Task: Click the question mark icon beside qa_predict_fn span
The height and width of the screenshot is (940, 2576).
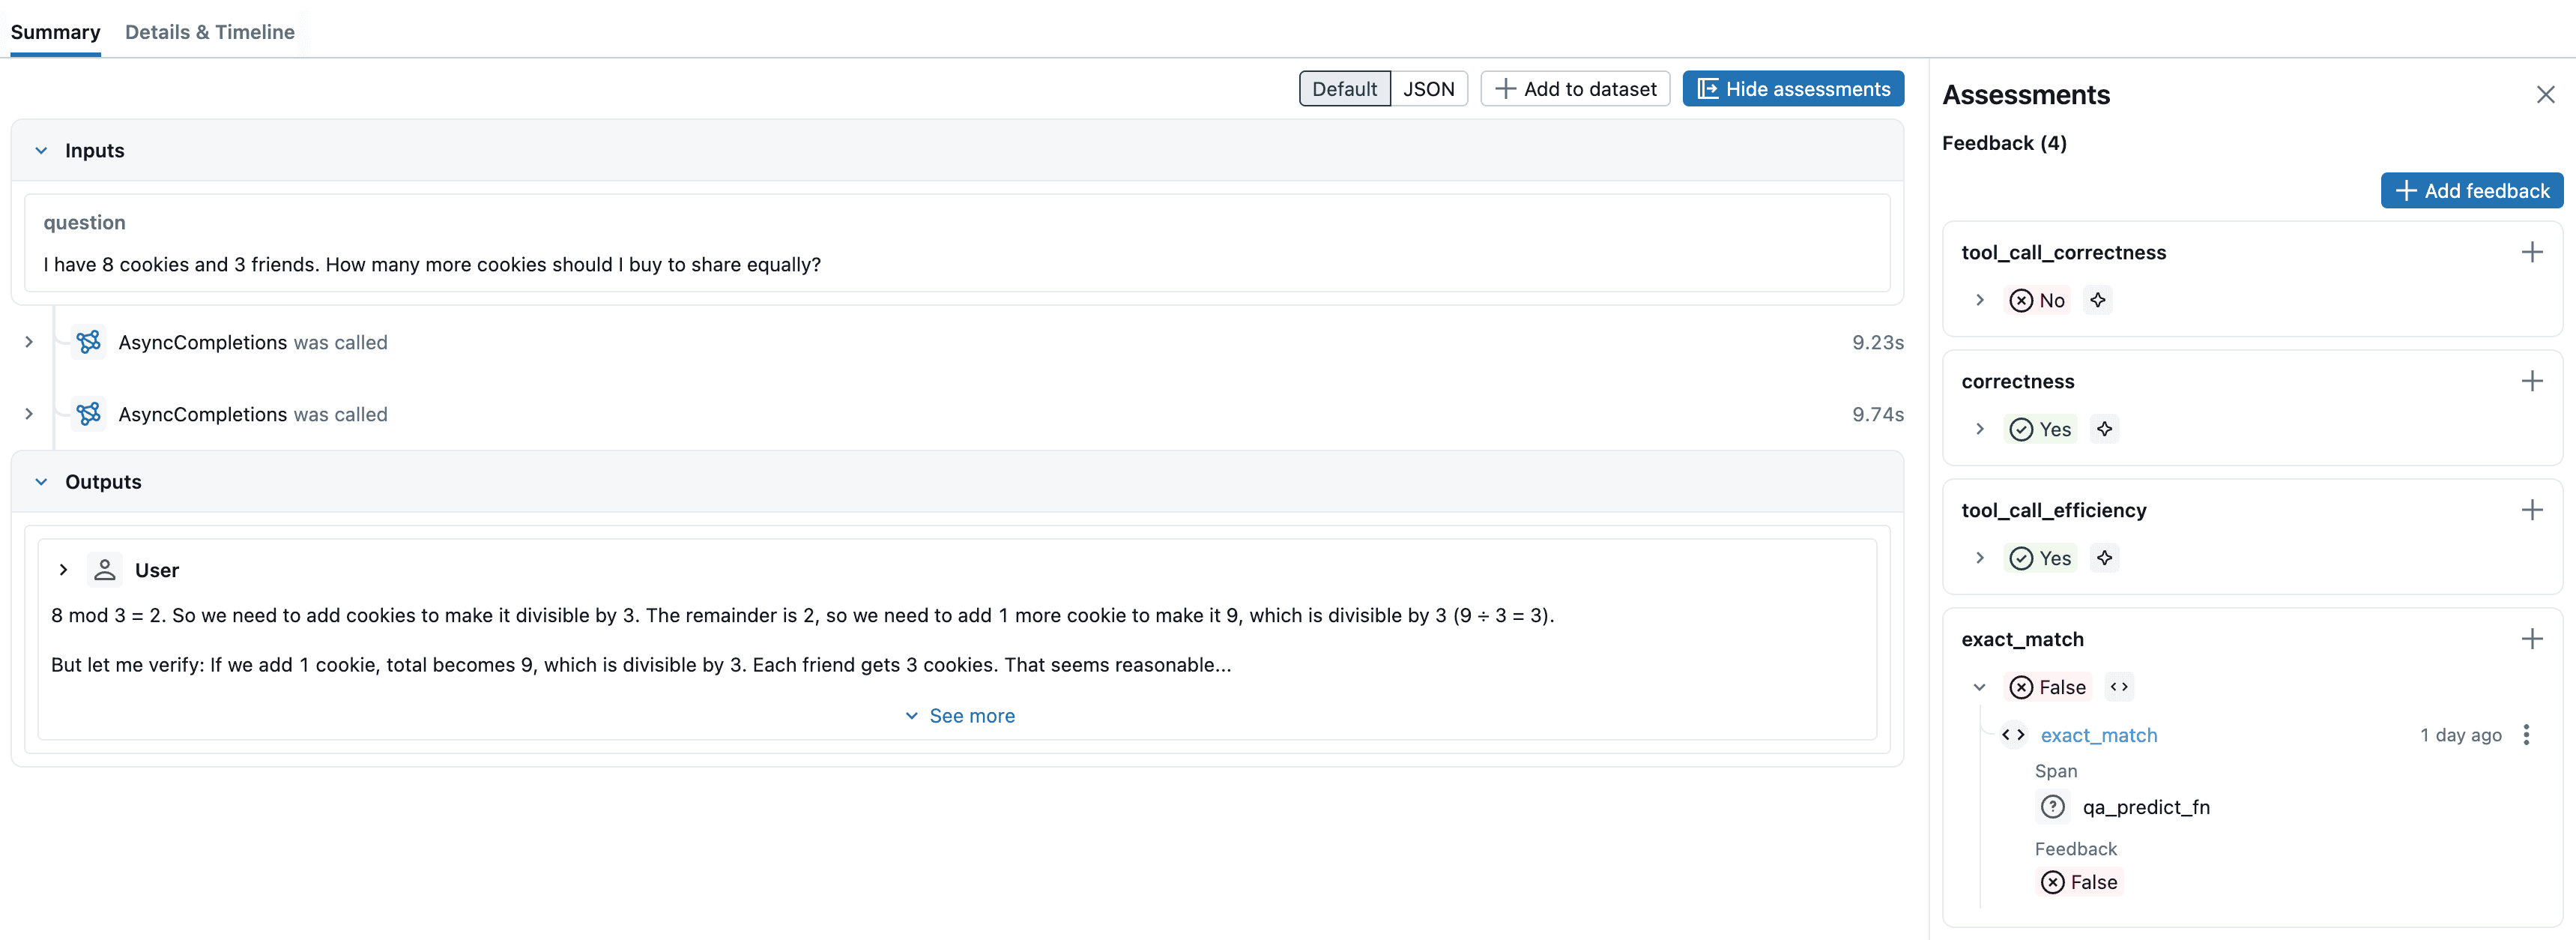Action: tap(2053, 807)
